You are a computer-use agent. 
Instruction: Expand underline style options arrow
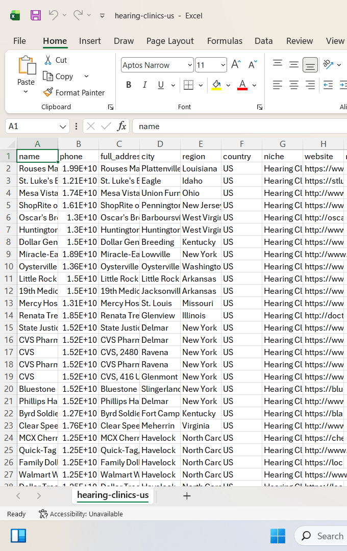pyautogui.click(x=173, y=85)
